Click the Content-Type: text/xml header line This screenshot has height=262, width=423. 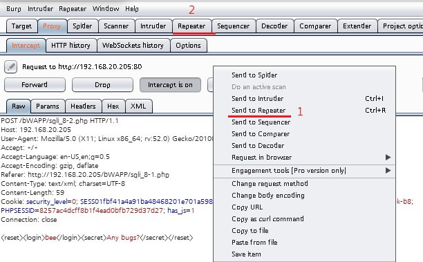(63, 184)
